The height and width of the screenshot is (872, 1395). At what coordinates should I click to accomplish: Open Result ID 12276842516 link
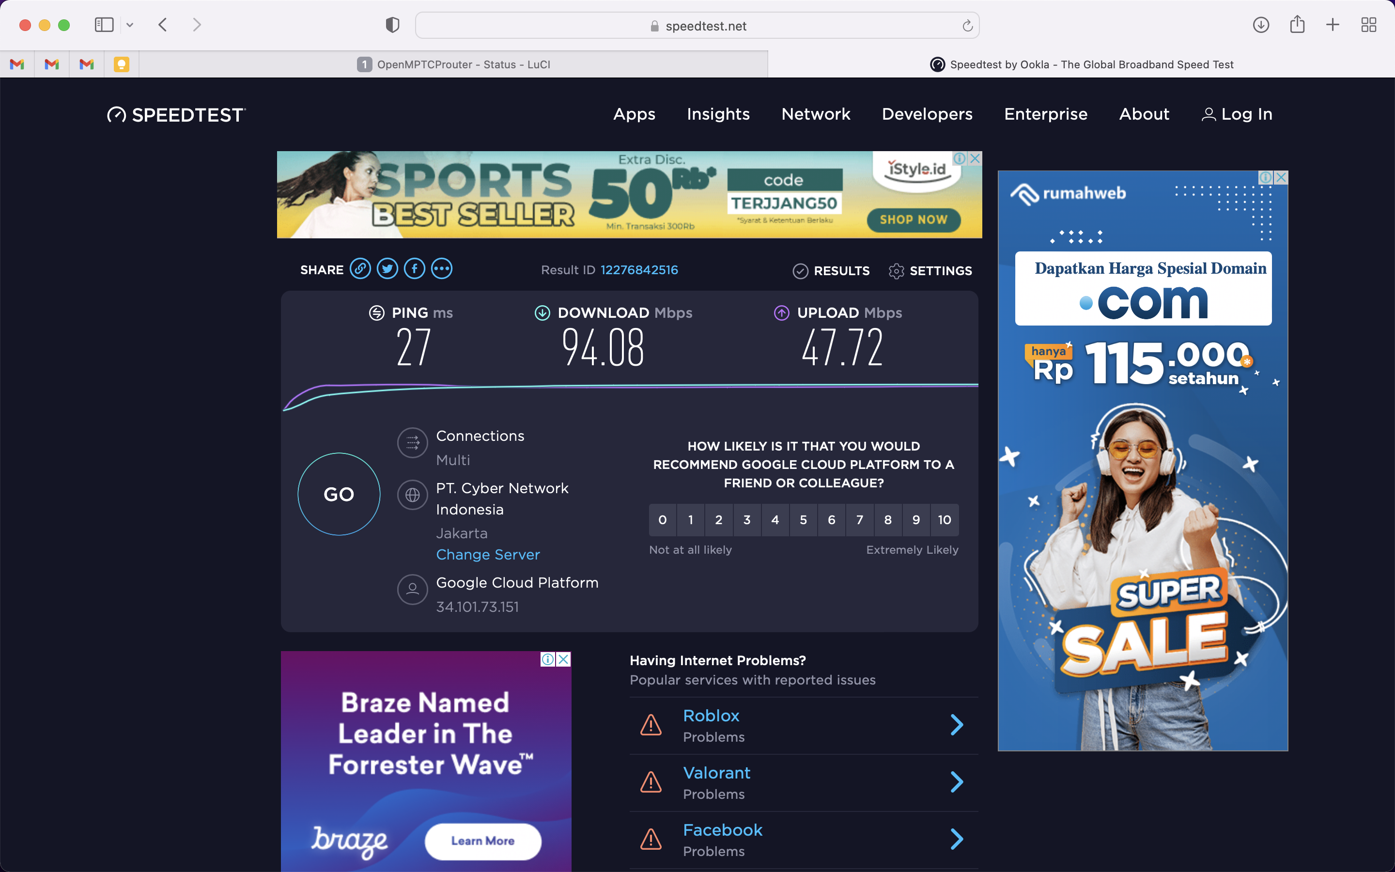point(639,270)
